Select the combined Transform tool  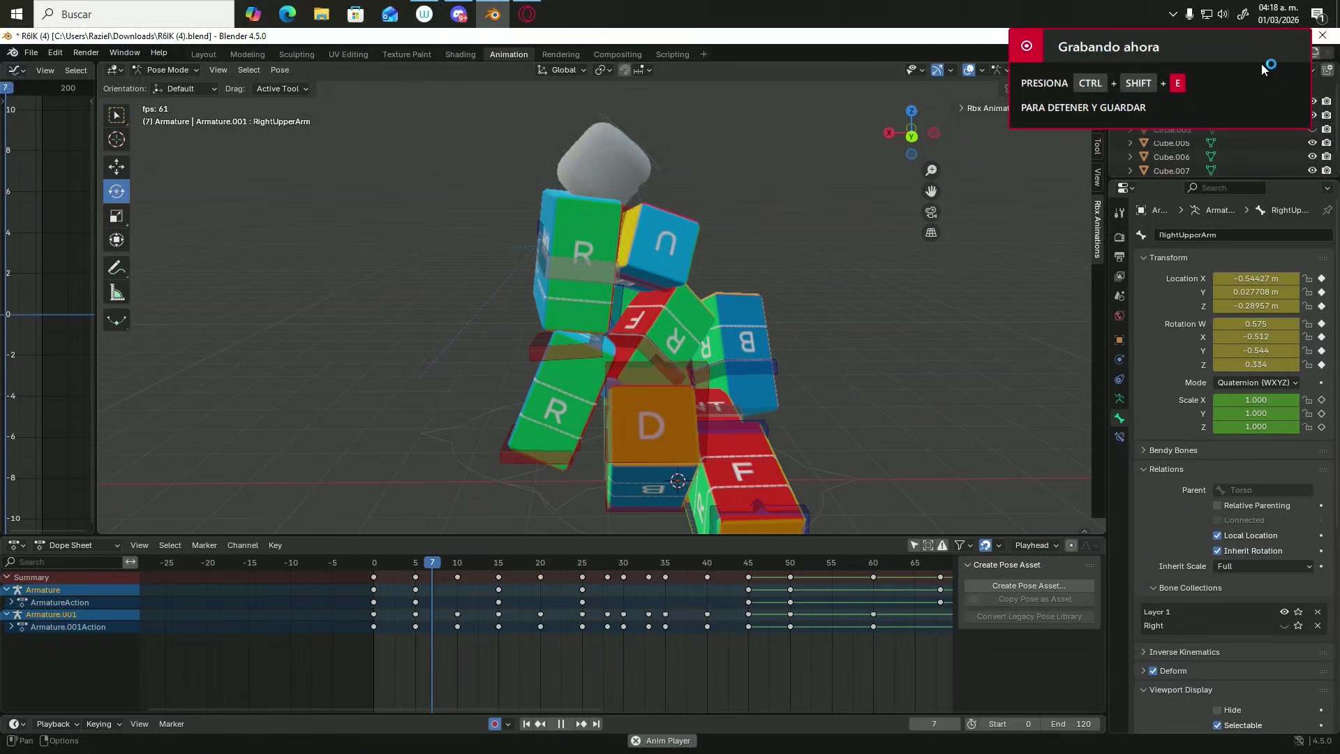point(117,240)
